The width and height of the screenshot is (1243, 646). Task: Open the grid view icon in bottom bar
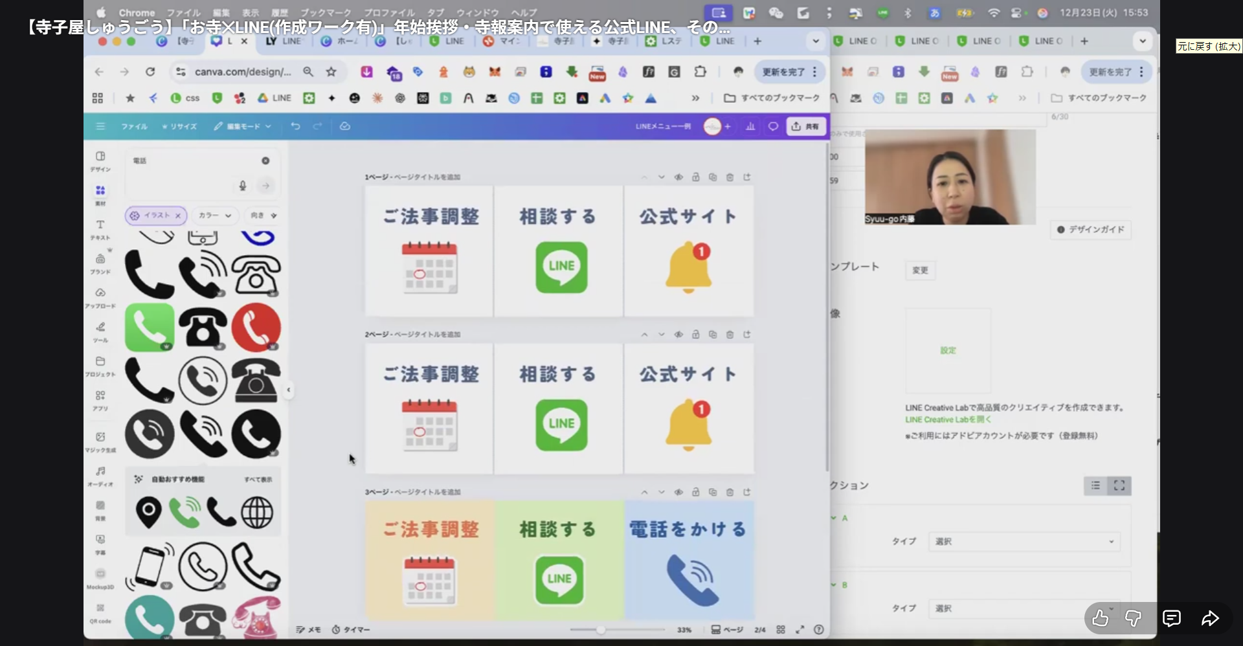781,629
